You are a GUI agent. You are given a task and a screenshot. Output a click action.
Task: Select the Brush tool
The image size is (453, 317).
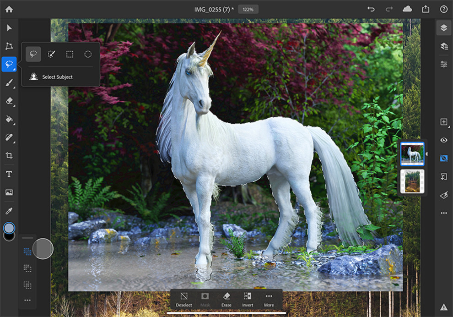(8, 83)
